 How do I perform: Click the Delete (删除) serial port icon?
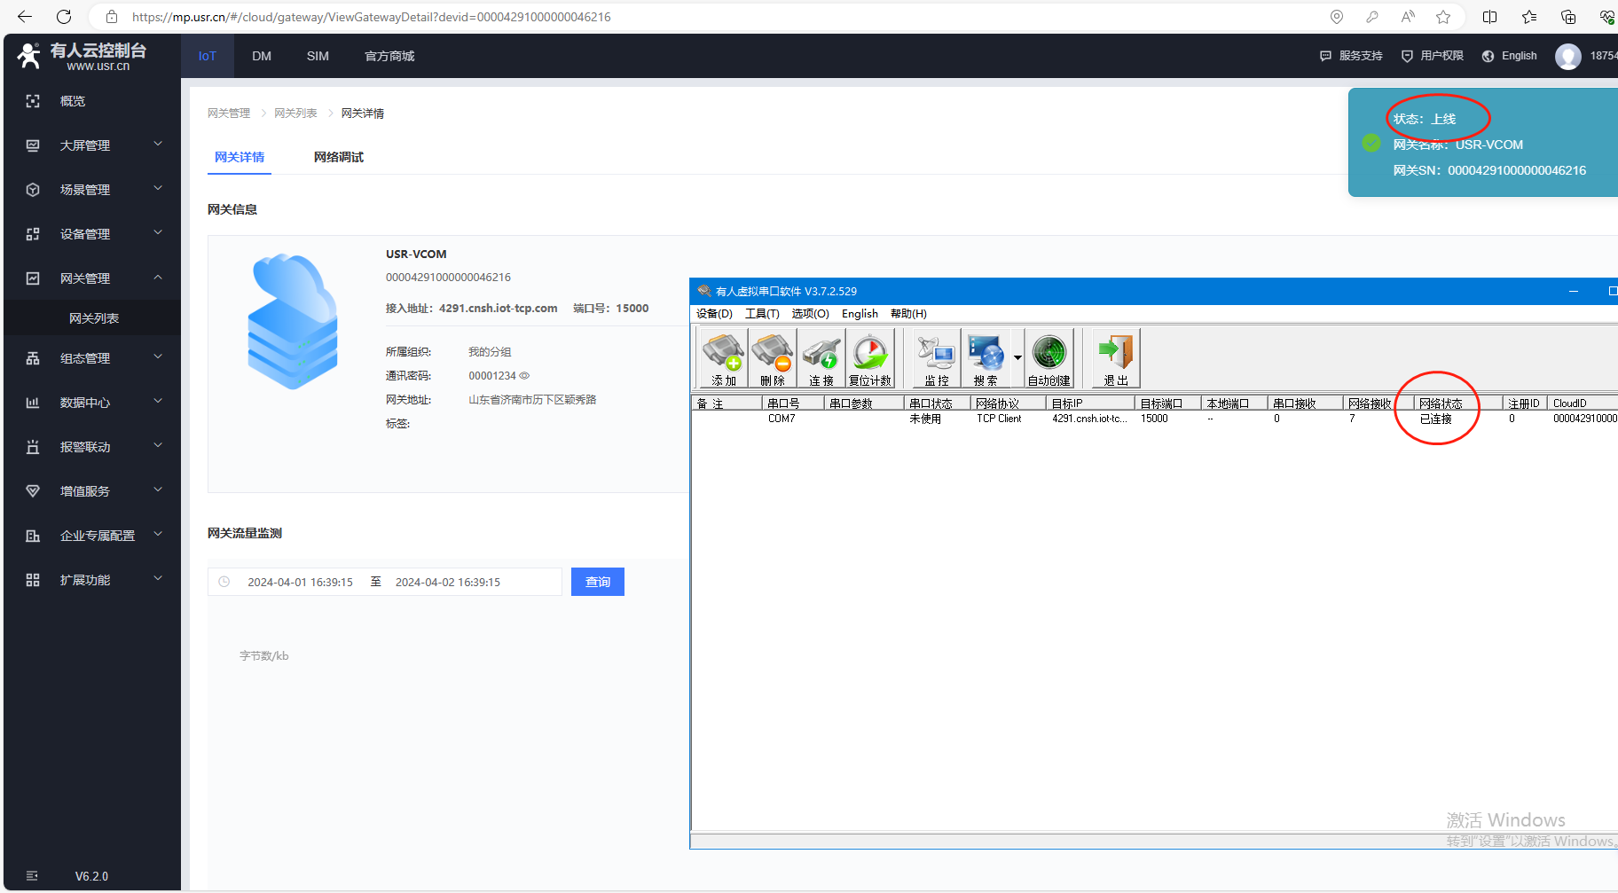tap(773, 358)
